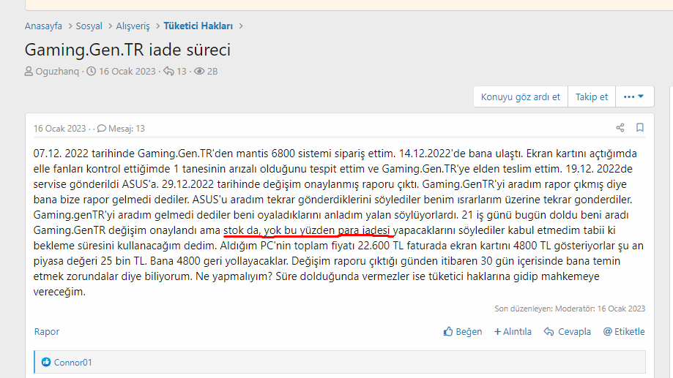
Task: Like the post with Beğen
Action: point(463,332)
